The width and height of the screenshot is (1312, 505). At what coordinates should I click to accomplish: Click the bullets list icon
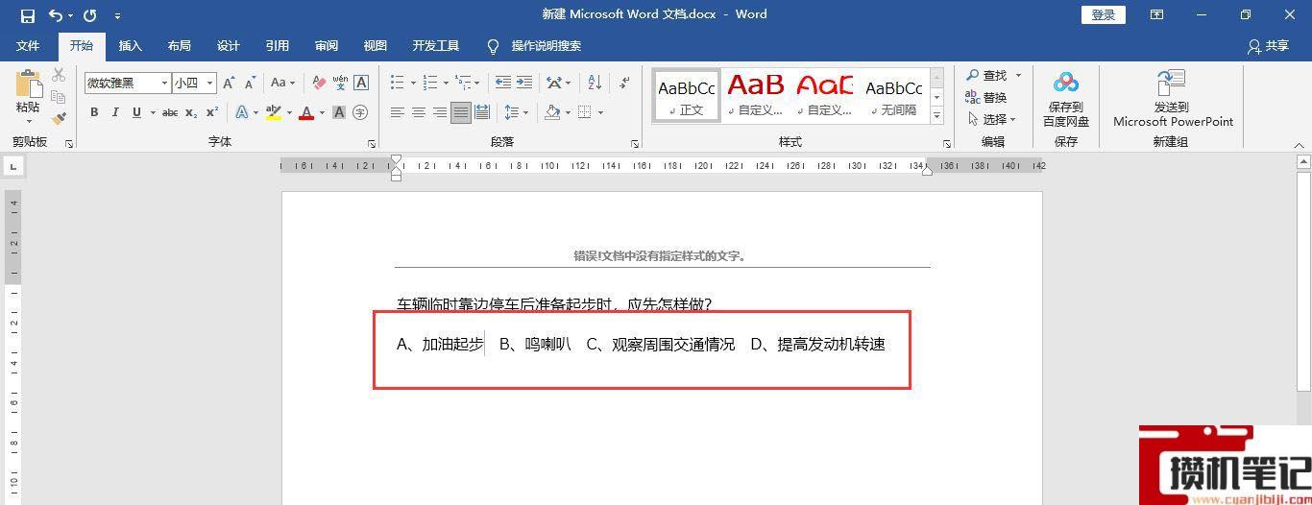point(397,84)
